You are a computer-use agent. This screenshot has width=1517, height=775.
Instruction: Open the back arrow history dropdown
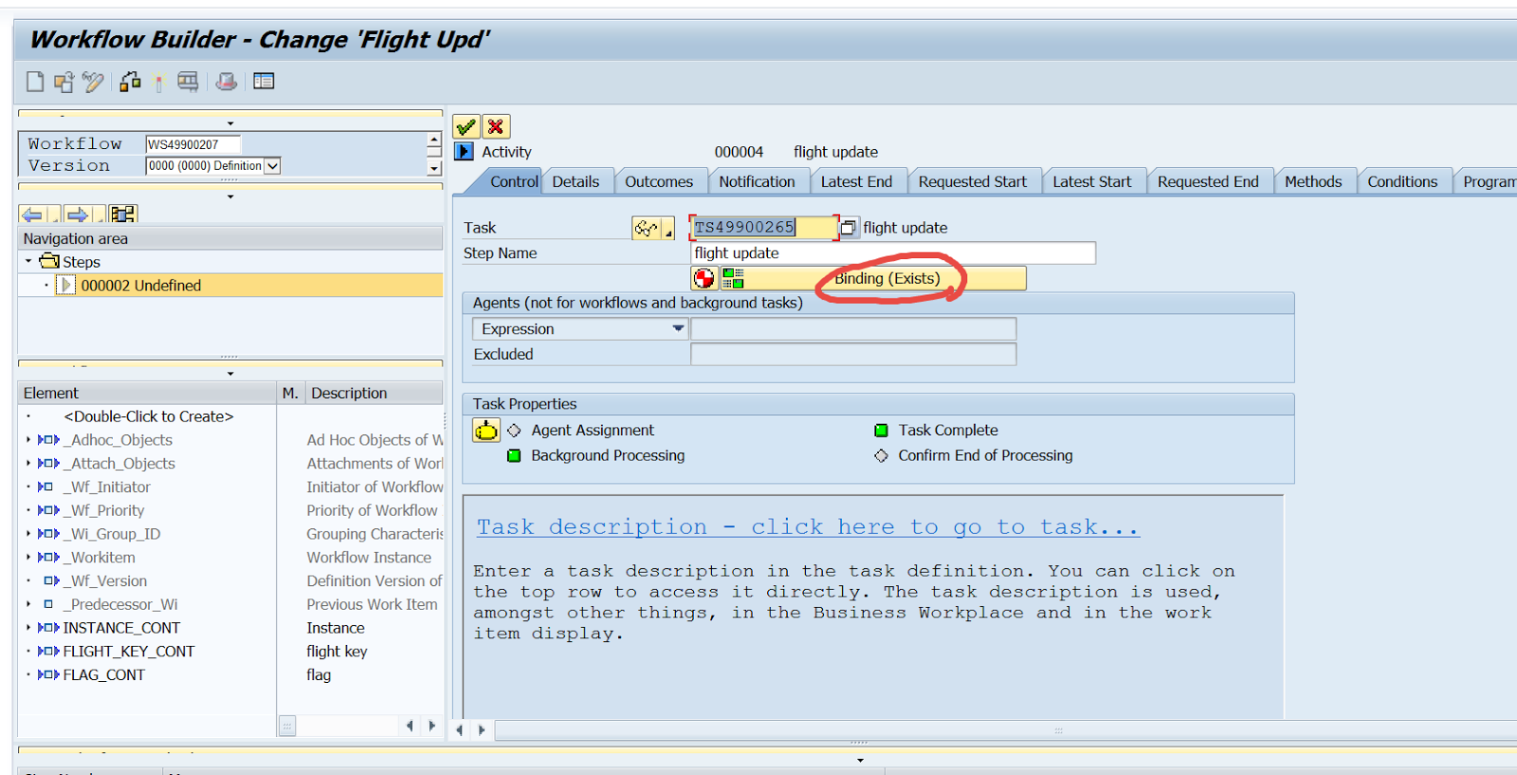[54, 215]
